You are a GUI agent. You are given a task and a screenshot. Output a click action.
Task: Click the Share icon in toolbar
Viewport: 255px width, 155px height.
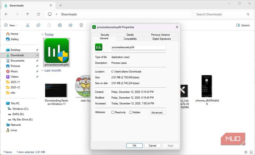click(70, 25)
